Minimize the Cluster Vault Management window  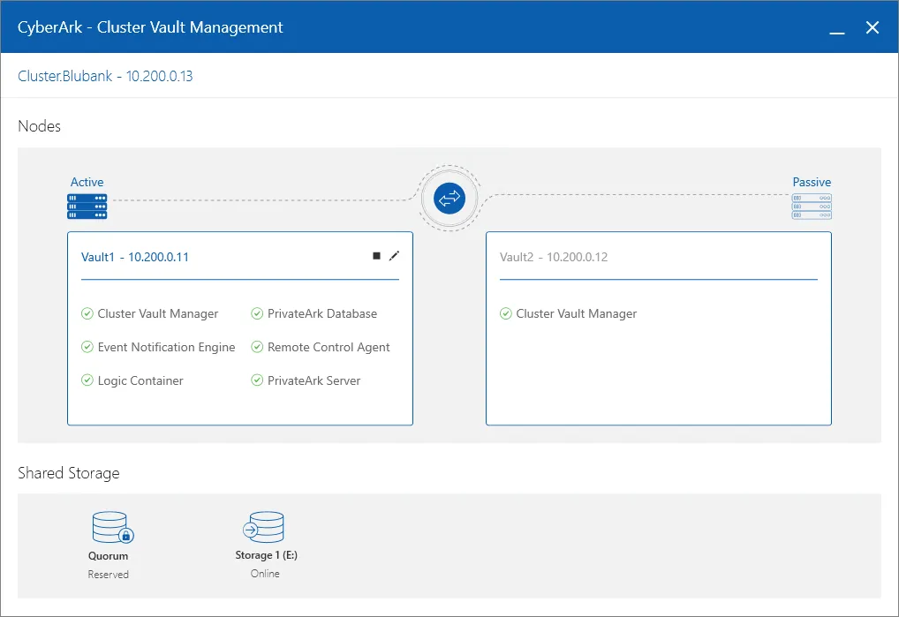(835, 28)
